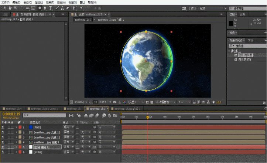Toggle eye icon for layer 4

point(3,142)
